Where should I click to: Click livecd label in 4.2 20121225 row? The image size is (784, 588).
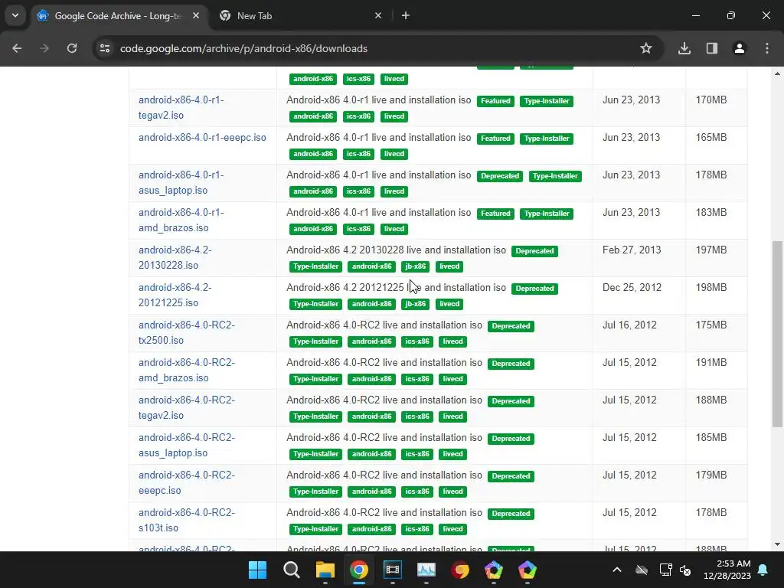(x=449, y=304)
